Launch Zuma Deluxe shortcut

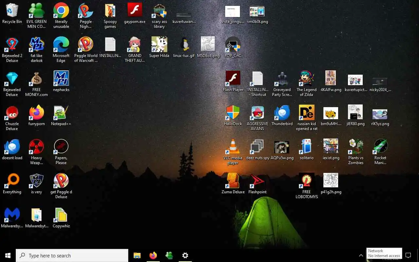pos(233,183)
